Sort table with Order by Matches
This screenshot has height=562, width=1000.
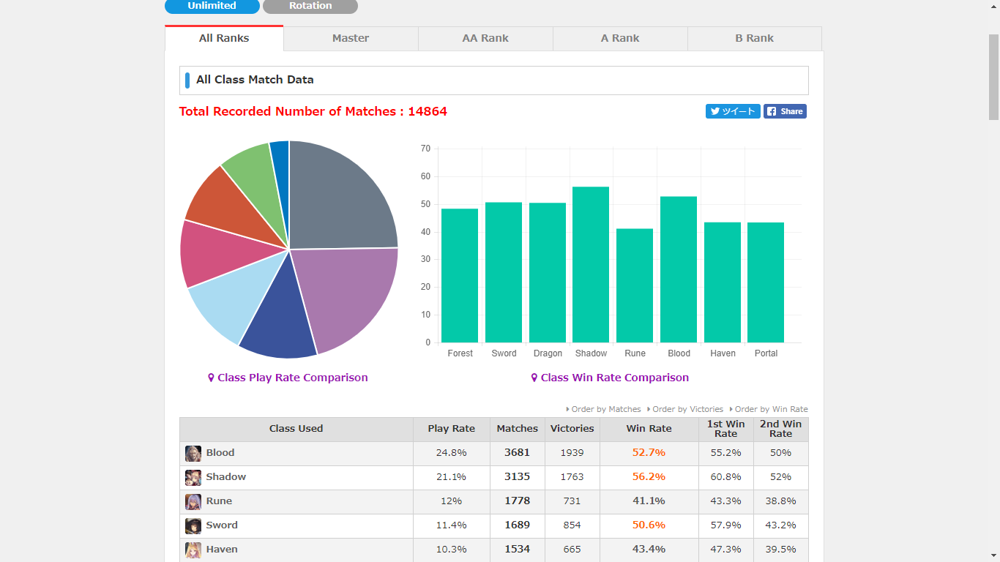pyautogui.click(x=603, y=409)
